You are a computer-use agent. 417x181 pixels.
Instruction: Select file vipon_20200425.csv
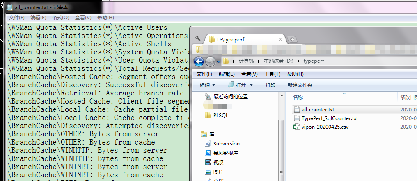tap(325, 127)
